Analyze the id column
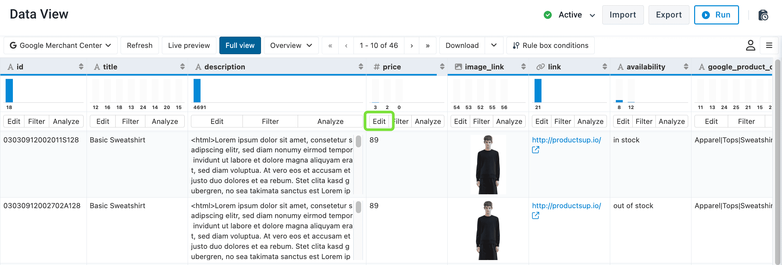Screen dimensions: 782x265 (66, 121)
